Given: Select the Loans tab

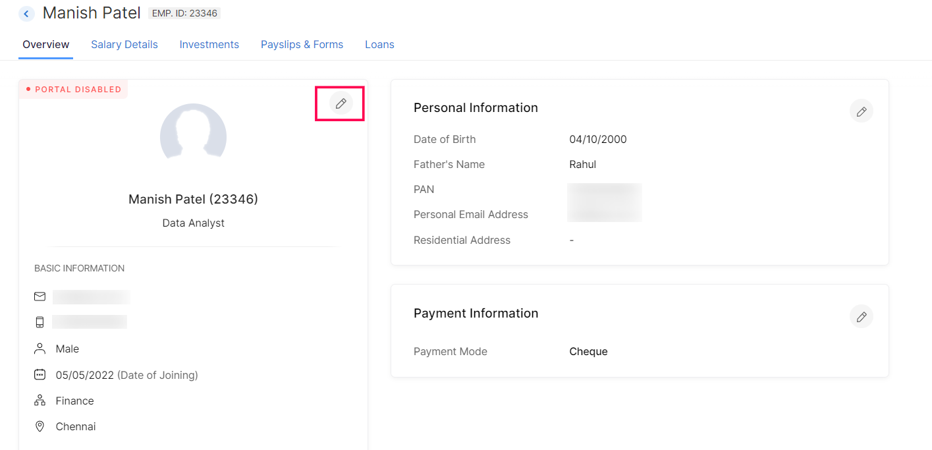Looking at the screenshot, I should tap(379, 45).
